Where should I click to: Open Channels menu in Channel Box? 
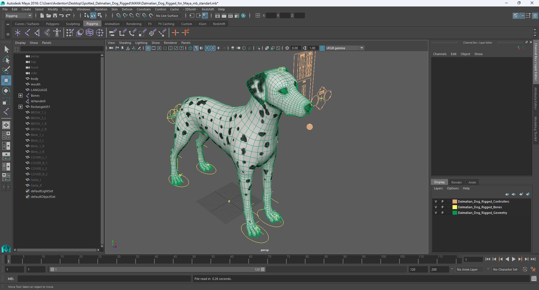pyautogui.click(x=440, y=54)
